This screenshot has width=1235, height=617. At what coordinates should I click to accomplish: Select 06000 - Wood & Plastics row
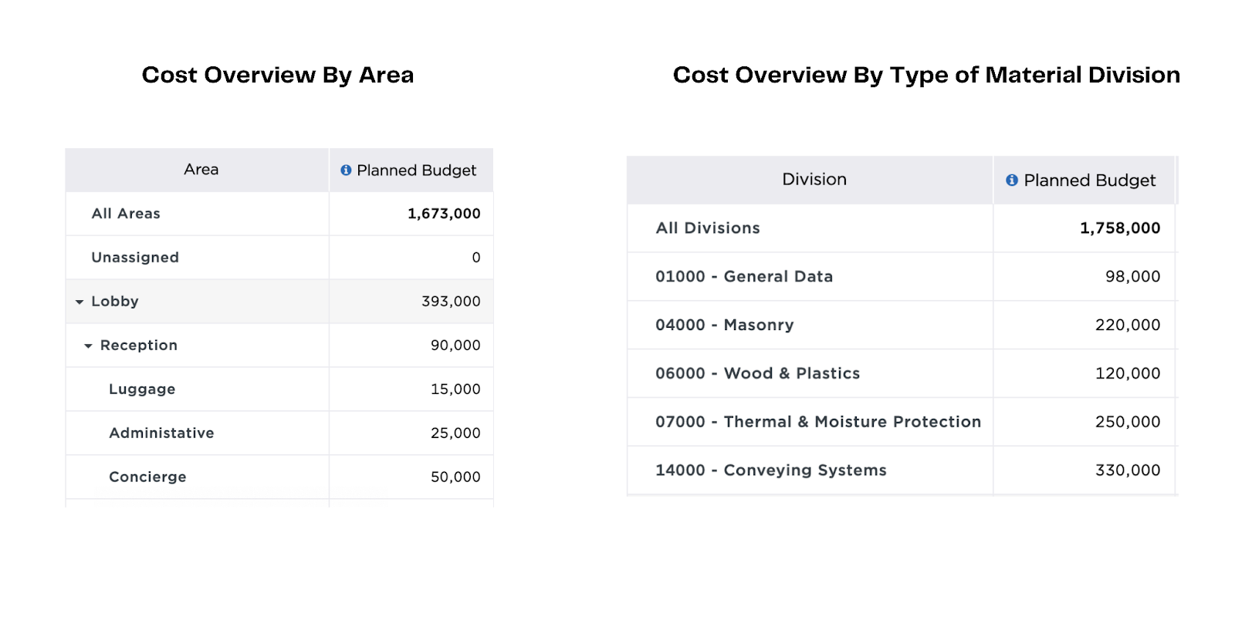757,374
